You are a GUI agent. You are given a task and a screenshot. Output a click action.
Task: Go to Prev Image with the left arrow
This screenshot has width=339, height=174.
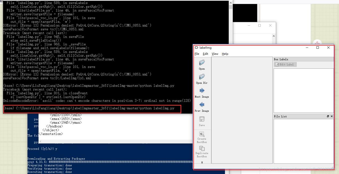click(202, 105)
